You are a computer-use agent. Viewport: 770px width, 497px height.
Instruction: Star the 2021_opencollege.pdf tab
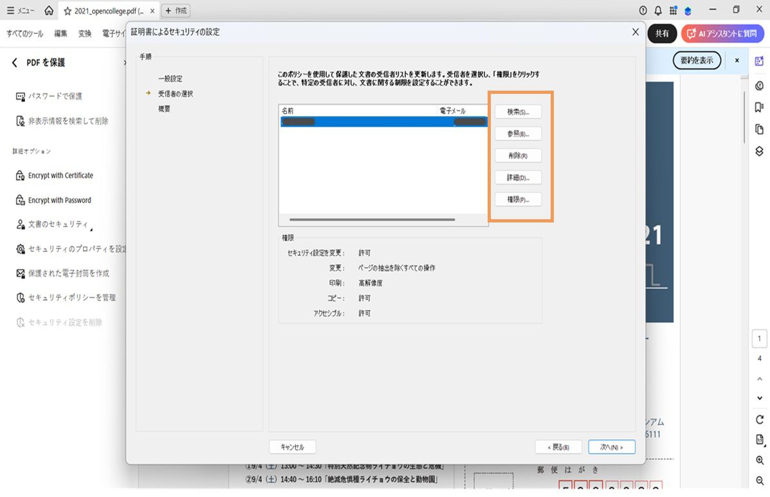[68, 11]
